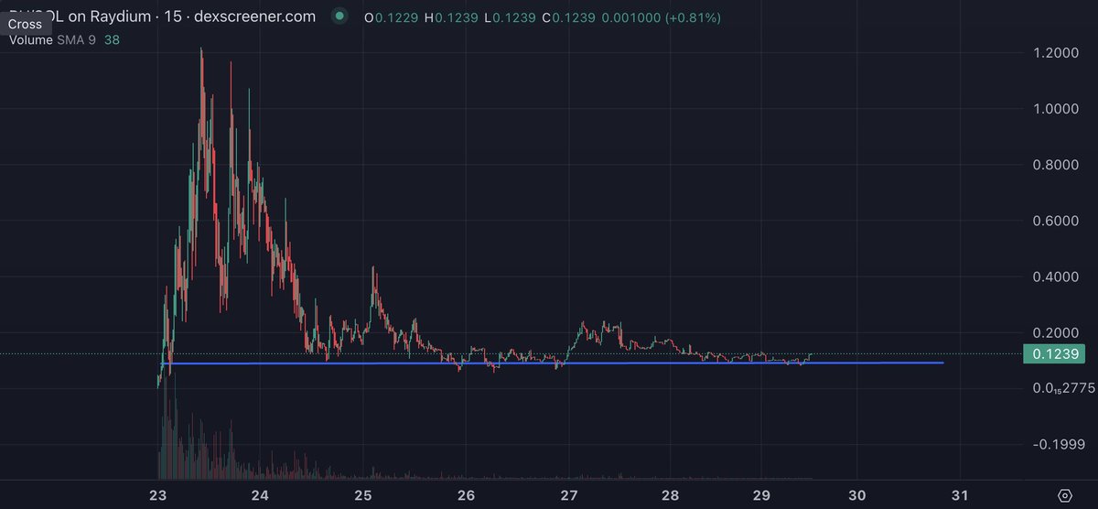Click date 27 on the time axis
The width and height of the screenshot is (1098, 509).
568,495
